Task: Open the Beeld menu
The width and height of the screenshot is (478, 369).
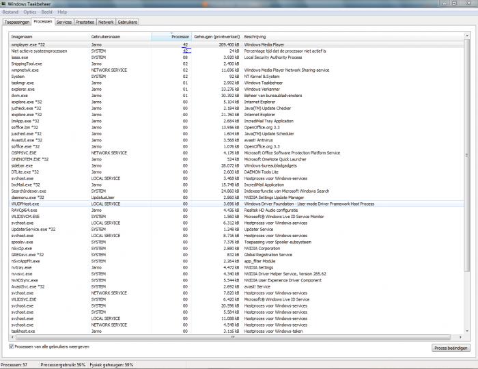Action: 47,12
